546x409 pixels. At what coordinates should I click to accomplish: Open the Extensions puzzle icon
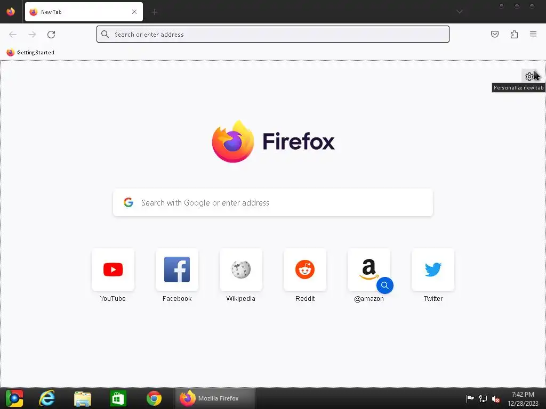click(514, 34)
